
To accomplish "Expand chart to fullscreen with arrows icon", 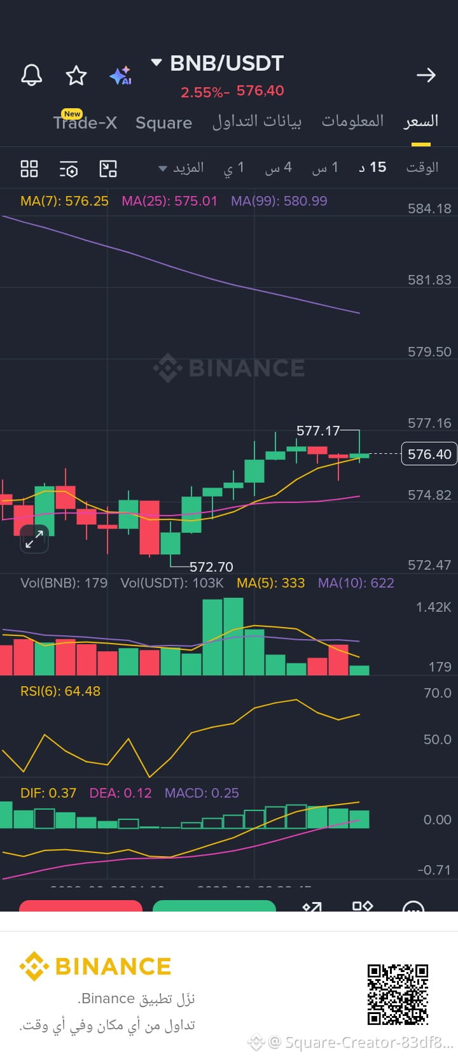I will click(x=34, y=539).
